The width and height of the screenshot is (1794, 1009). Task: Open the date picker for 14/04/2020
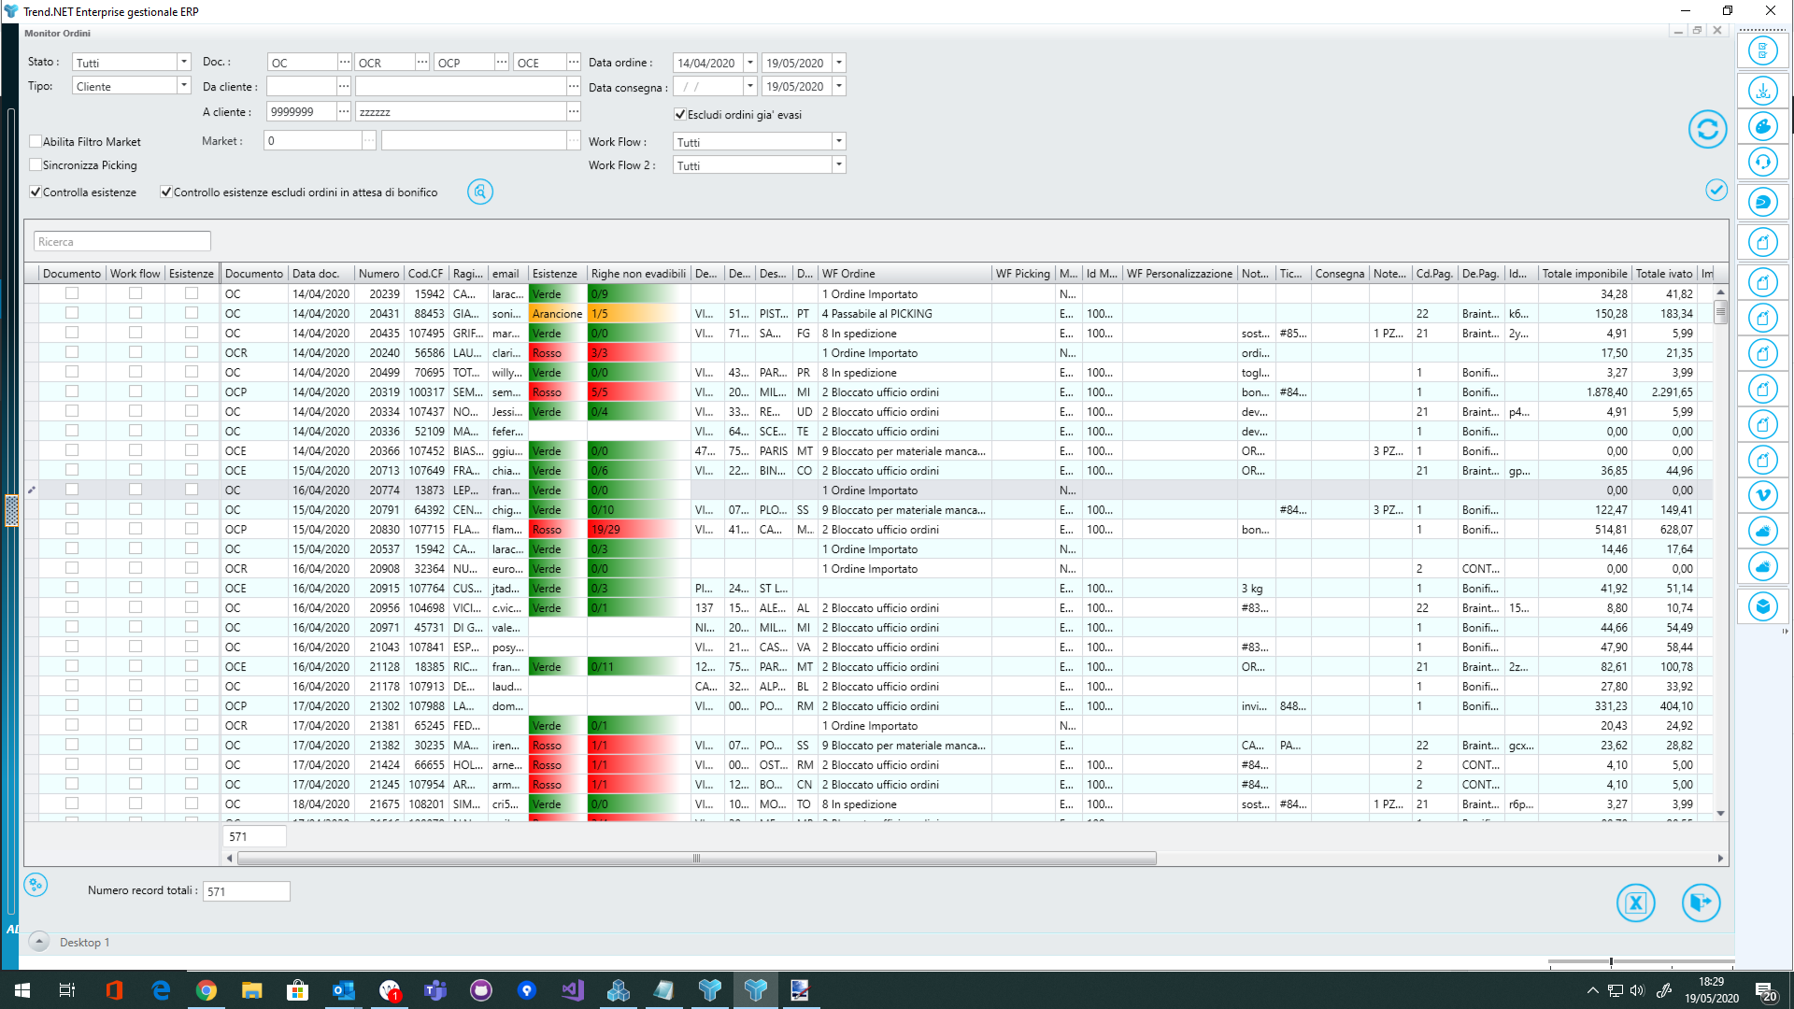[x=749, y=63]
